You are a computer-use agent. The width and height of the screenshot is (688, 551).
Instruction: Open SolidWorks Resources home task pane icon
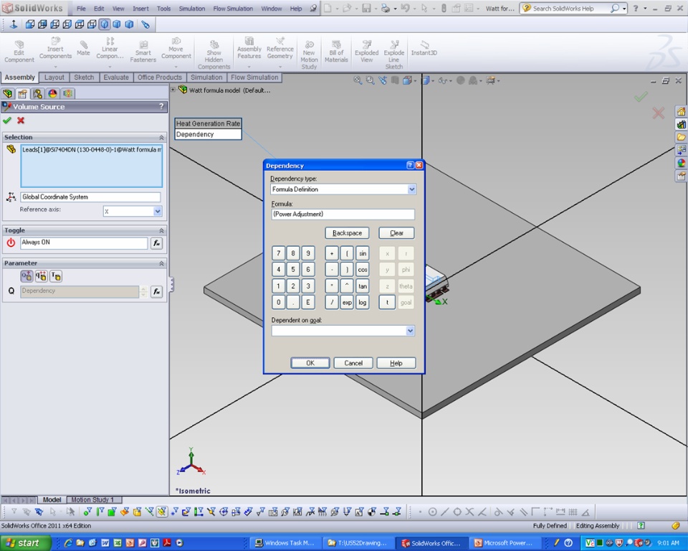[x=681, y=112]
